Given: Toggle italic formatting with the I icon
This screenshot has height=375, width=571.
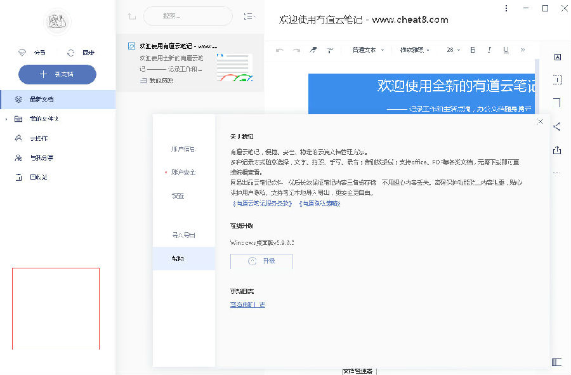Looking at the screenshot, I should 489,50.
